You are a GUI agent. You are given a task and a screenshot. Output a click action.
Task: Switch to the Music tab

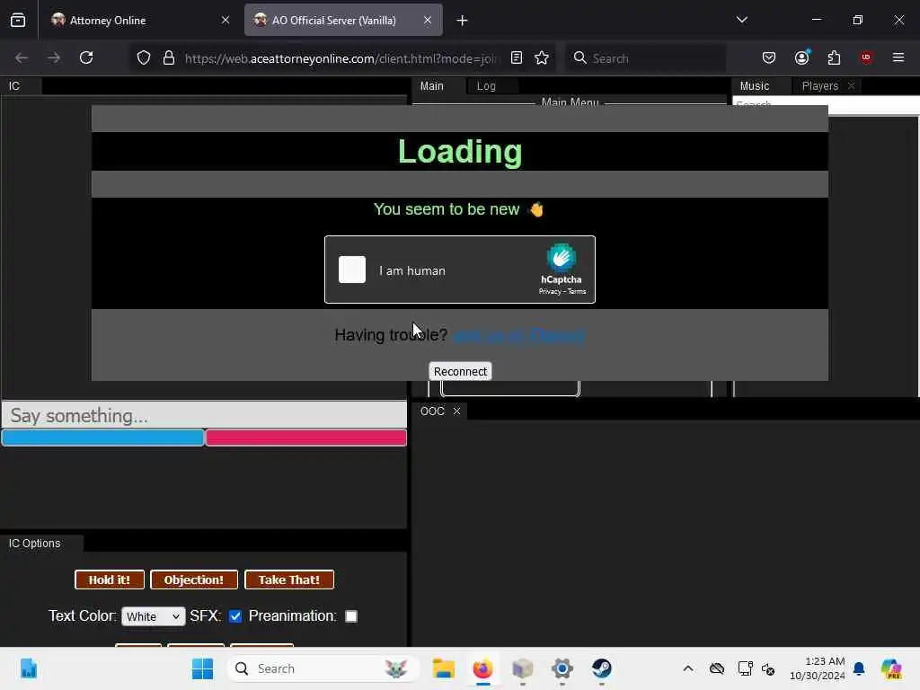click(x=755, y=86)
